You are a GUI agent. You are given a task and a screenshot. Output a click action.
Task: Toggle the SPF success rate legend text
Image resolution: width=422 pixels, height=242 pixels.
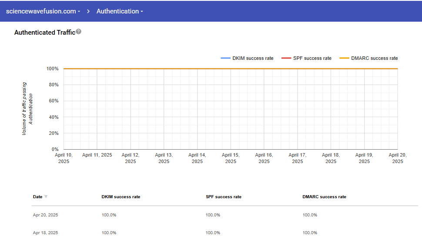click(x=312, y=58)
